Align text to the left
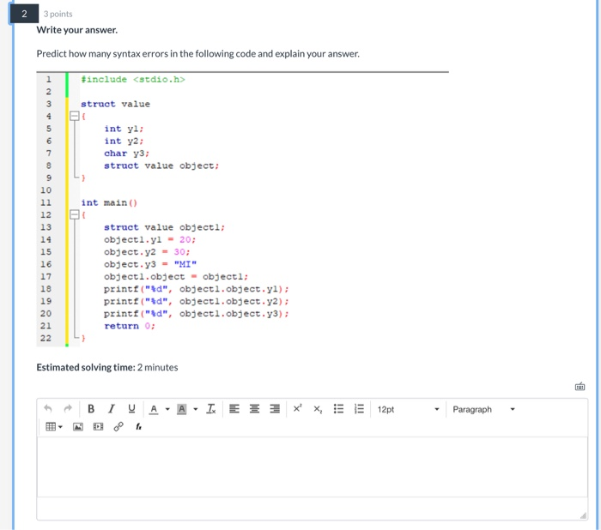The image size is (601, 530). 234,408
